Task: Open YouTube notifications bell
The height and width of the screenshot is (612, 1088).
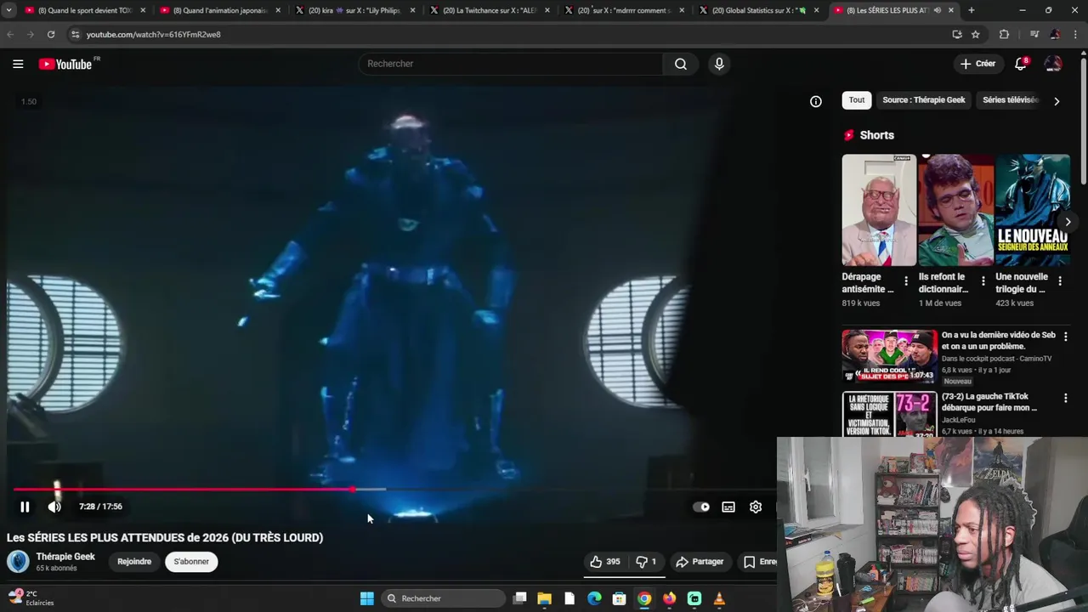Action: (1022, 64)
